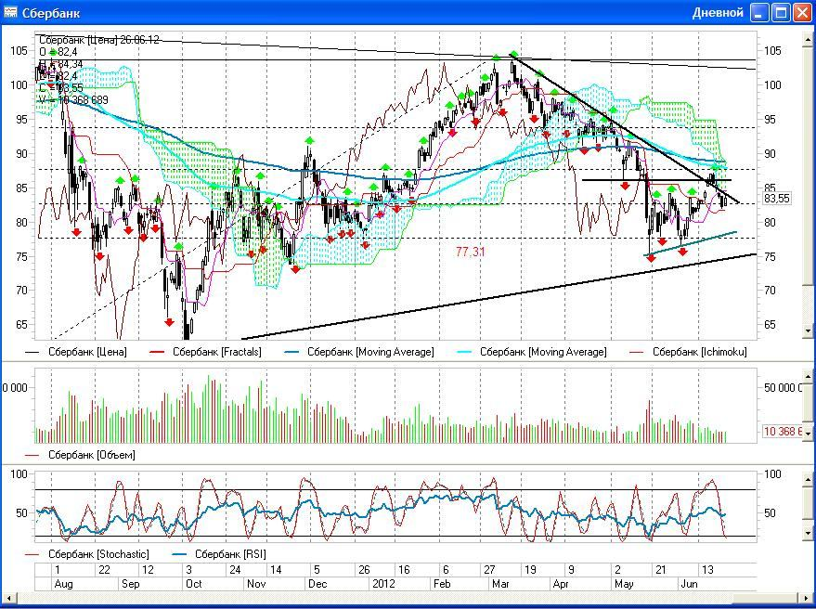Click the 83,55 current price tag

click(776, 199)
